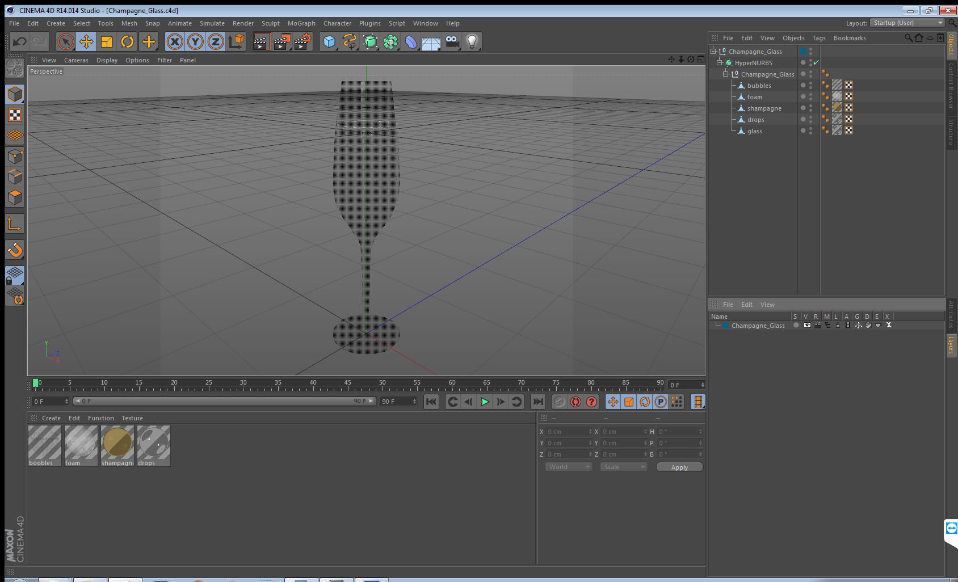Click the shampagne texture tag

[x=837, y=108]
